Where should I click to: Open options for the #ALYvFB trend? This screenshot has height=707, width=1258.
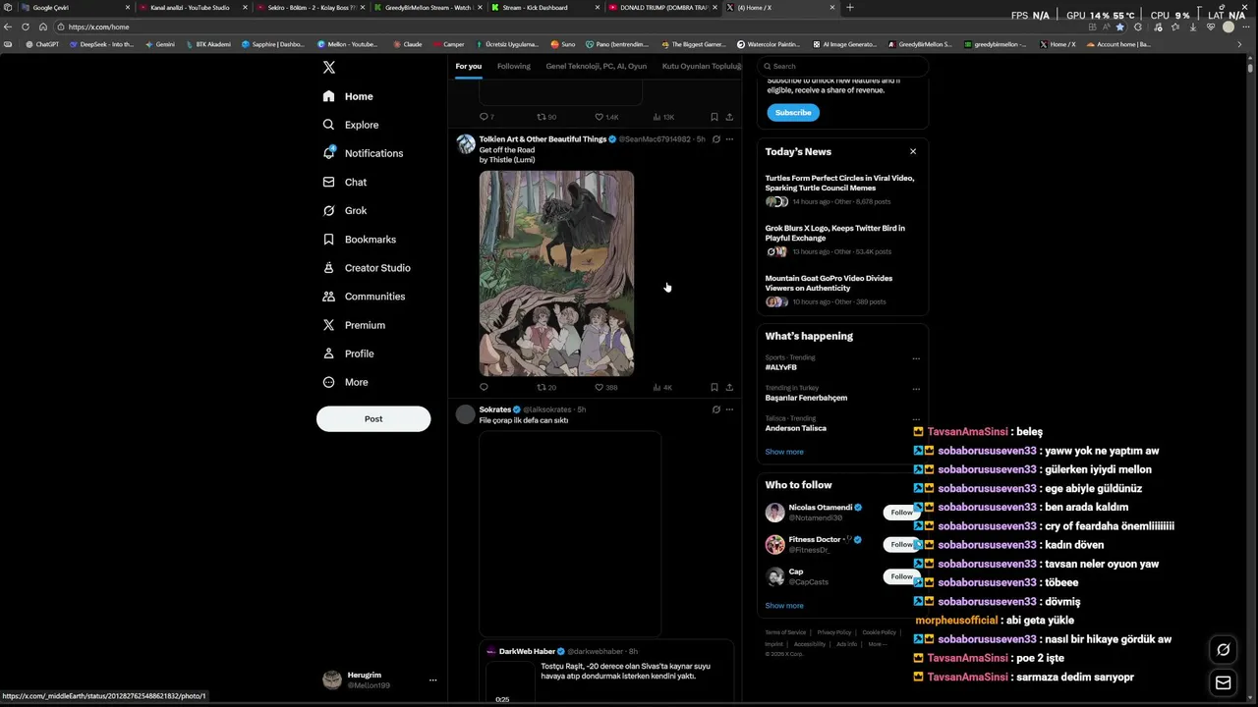point(916,359)
